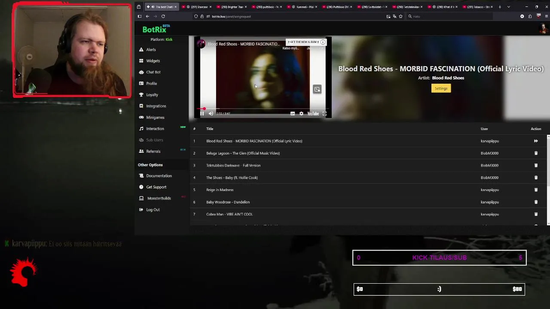This screenshot has width=550, height=309.
Task: Go to Chat Bot settings
Action: (153, 72)
